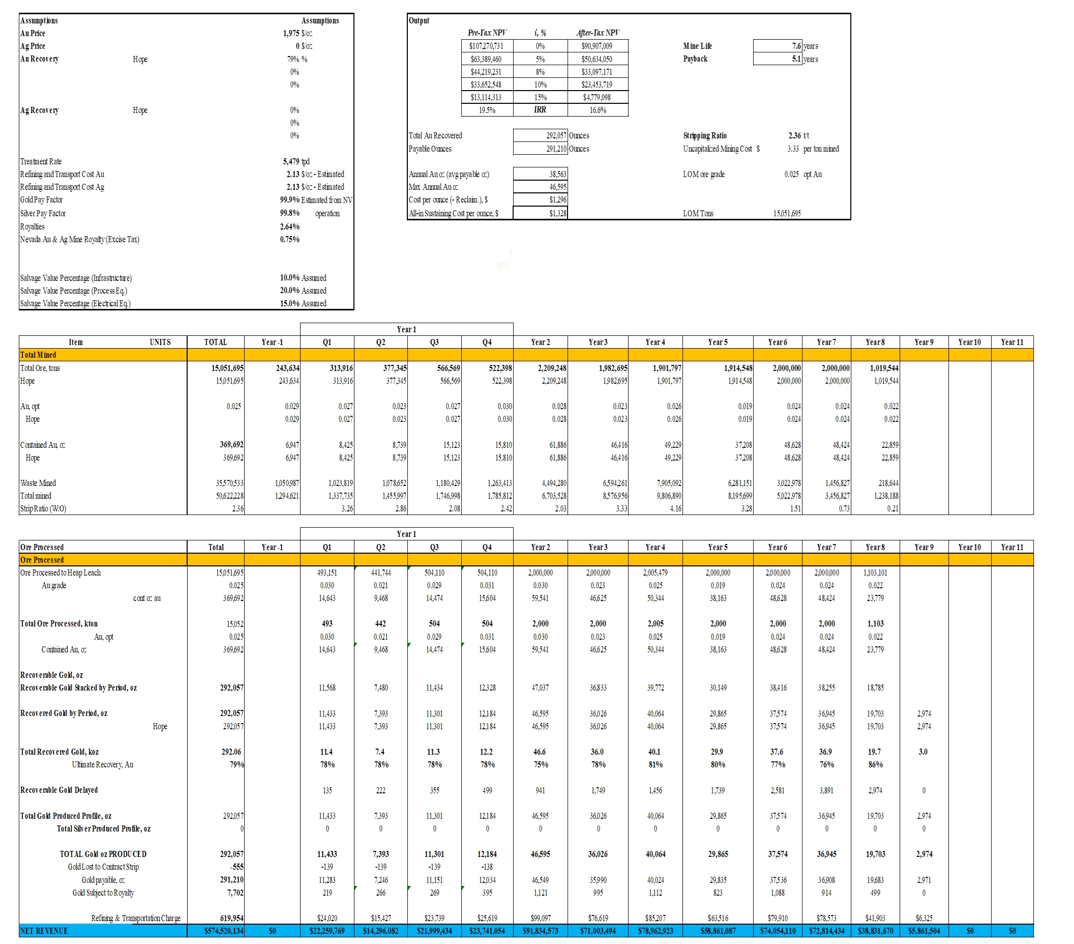Select All-in Sustaining Cost $1,328 cell

click(540, 214)
